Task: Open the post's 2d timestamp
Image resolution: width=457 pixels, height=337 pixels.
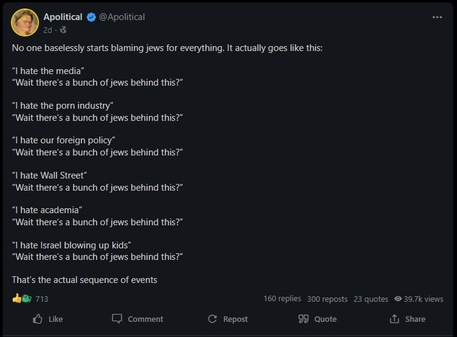Action: pos(47,30)
